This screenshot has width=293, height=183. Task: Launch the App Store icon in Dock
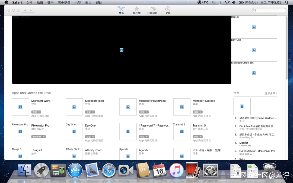tap(75, 170)
